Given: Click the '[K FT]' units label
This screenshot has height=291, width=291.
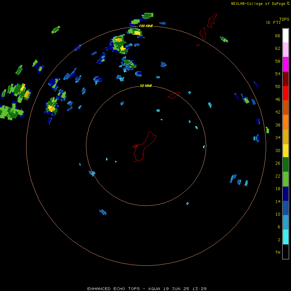Looking at the screenshot, I should tap(273, 22).
